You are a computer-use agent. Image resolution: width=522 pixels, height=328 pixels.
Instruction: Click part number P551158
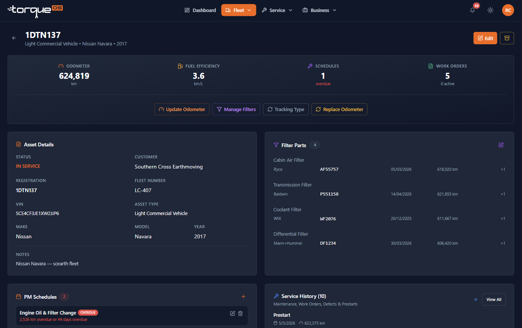(329, 194)
